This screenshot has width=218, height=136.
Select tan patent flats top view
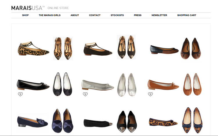pyautogui.click(x=192, y=84)
